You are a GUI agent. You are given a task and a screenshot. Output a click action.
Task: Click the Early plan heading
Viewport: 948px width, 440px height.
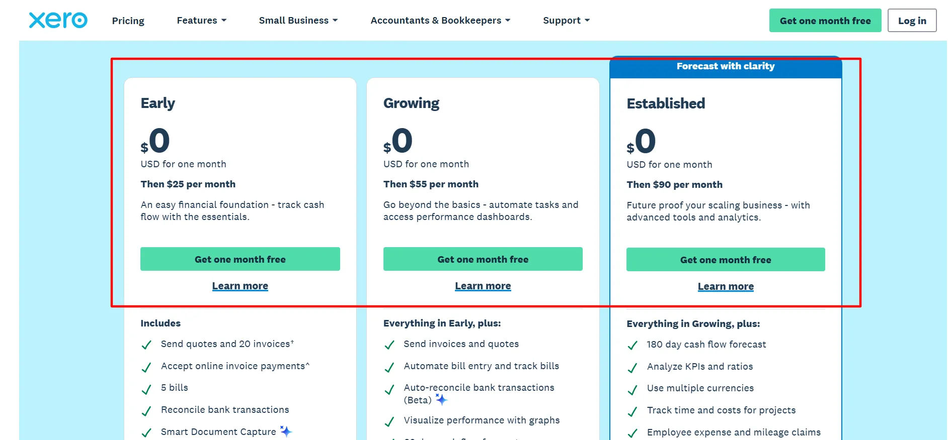pos(157,103)
